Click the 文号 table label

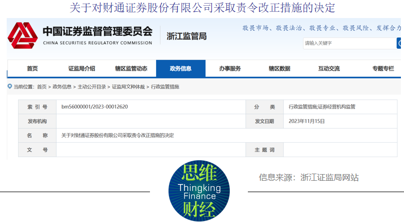[x=37, y=150]
